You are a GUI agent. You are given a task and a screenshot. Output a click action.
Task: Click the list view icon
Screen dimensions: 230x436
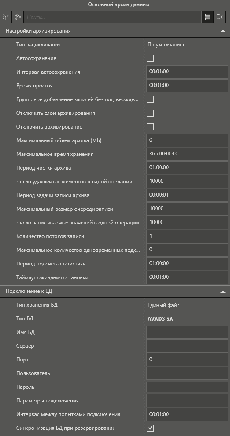click(208, 17)
